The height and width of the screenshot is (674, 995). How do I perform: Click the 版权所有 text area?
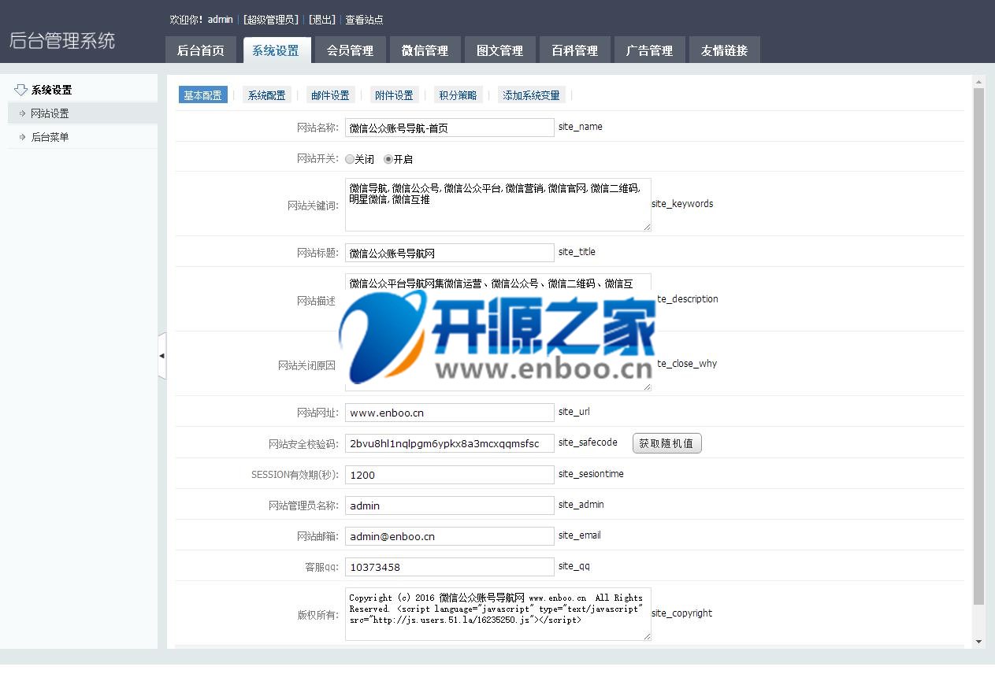coord(498,614)
